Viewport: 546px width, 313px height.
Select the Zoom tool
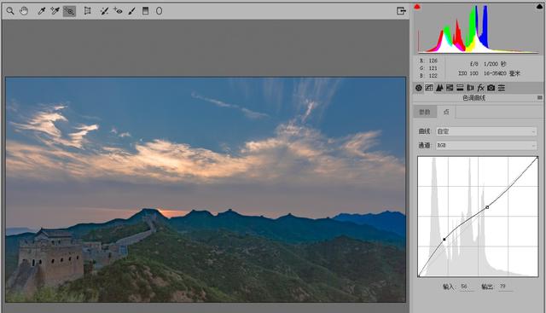click(x=10, y=11)
